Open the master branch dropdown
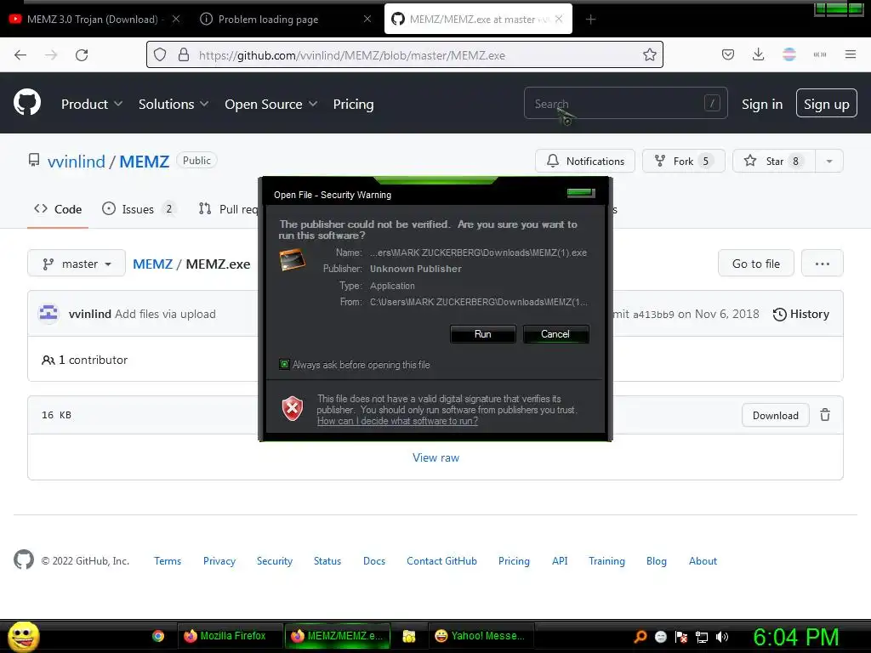Screen dimensions: 871x653 [x=77, y=264]
